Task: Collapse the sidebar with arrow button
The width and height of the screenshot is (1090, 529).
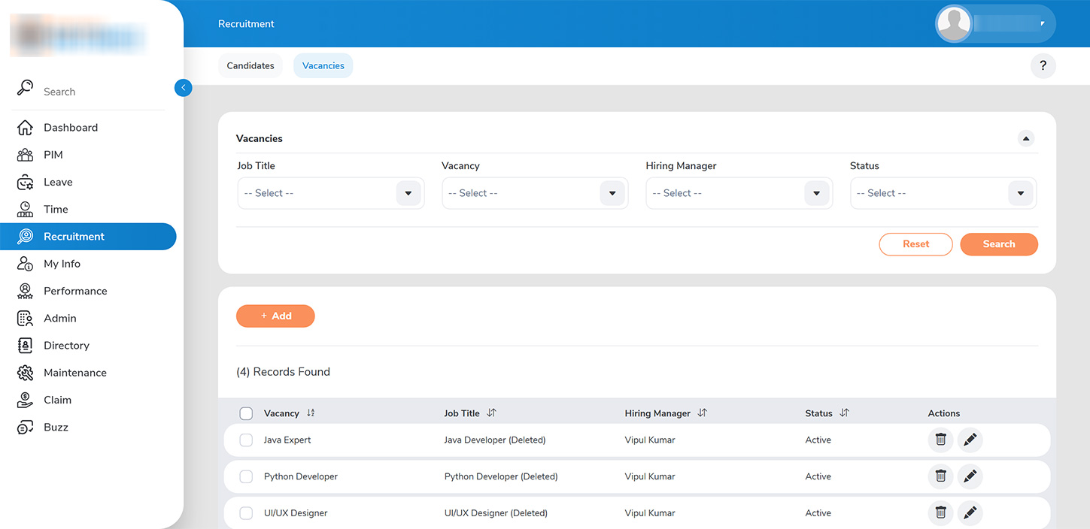Action: [183, 88]
